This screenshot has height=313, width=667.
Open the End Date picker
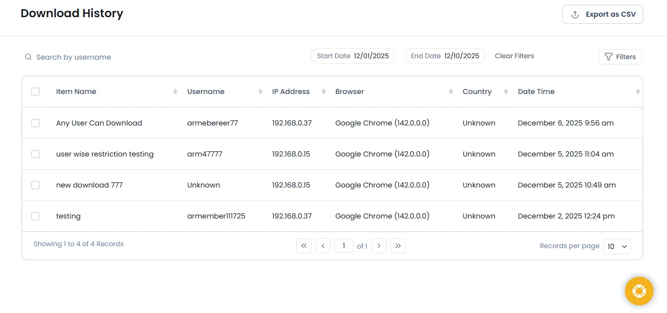pyautogui.click(x=445, y=56)
